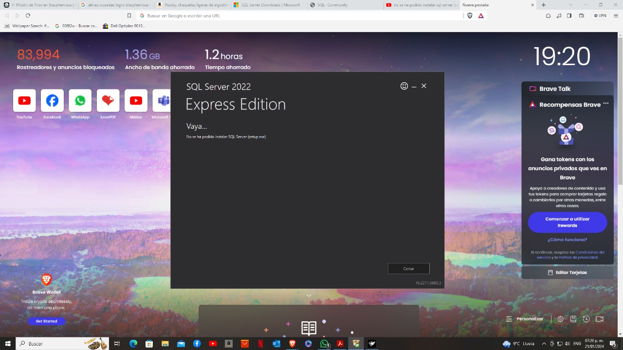The width and height of the screenshot is (623, 350).
Task: Click the weather 9°C Lluvia widget
Action: coord(518,344)
